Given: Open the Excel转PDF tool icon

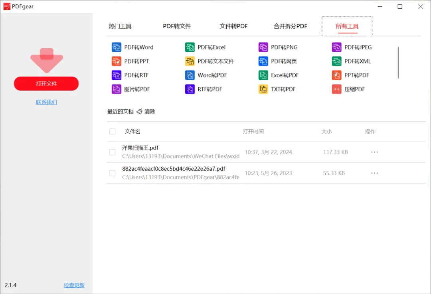Looking at the screenshot, I should tap(263, 75).
